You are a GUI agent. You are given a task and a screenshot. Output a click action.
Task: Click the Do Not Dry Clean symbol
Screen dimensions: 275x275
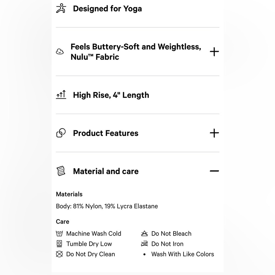[x=59, y=254]
